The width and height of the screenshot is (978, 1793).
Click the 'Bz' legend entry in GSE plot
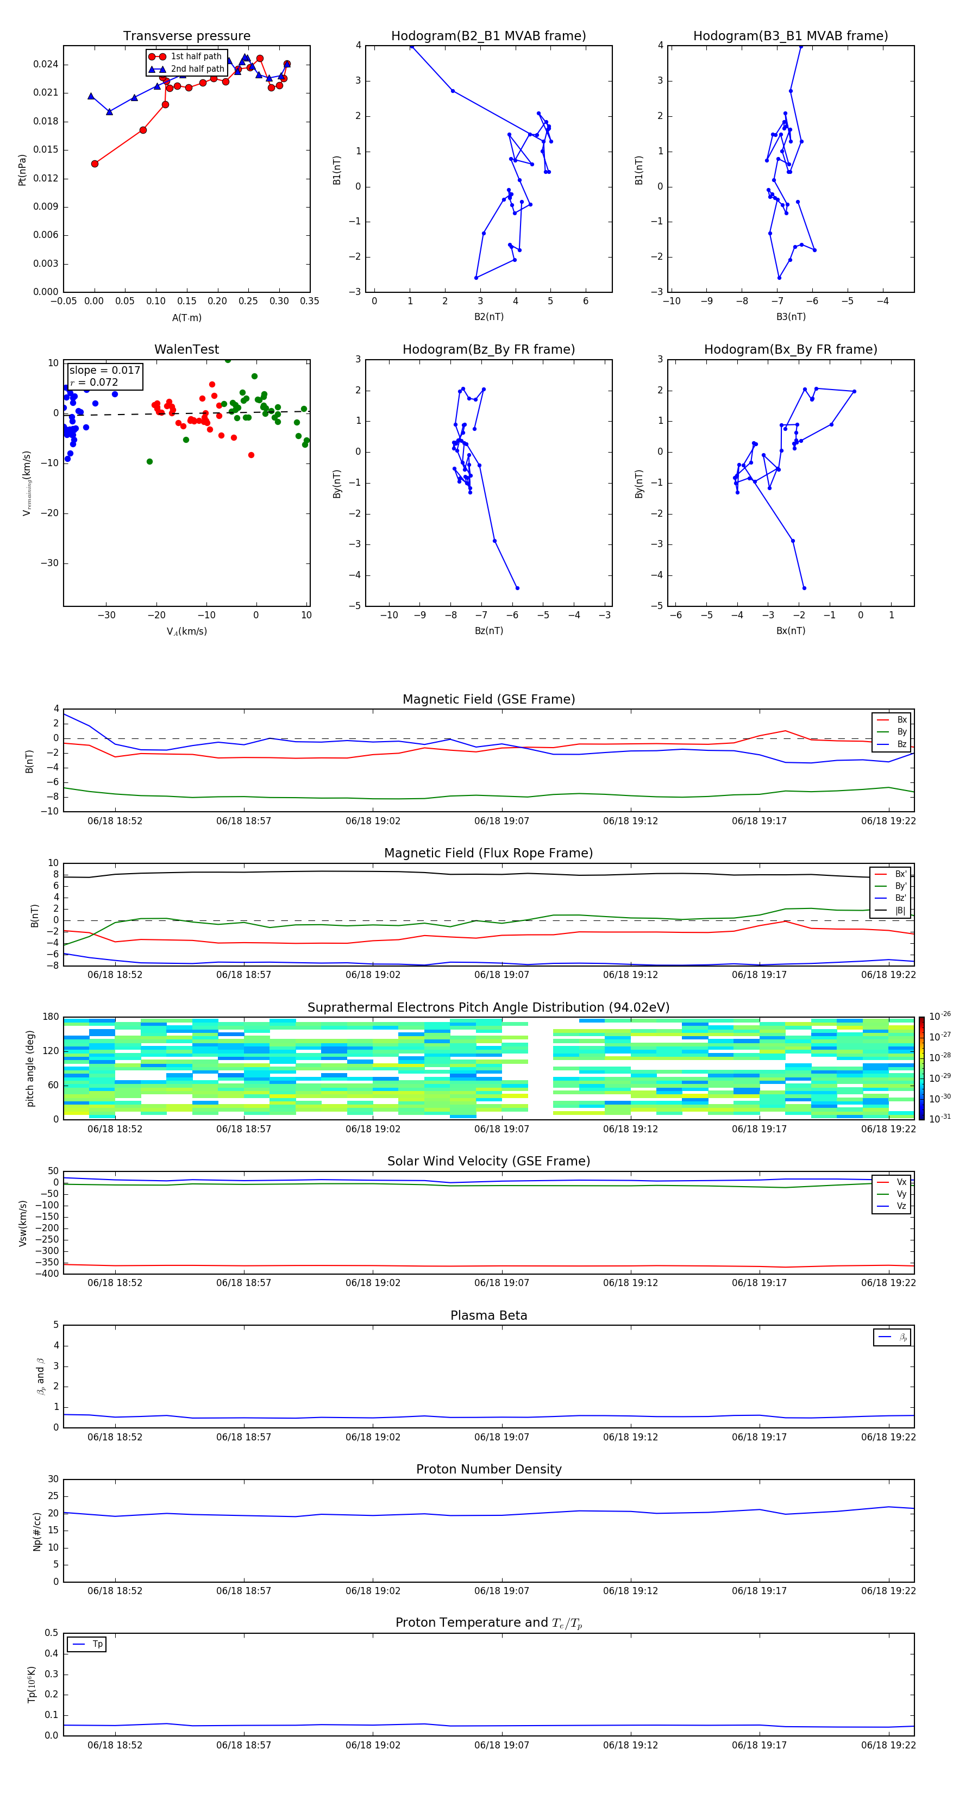coord(892,744)
